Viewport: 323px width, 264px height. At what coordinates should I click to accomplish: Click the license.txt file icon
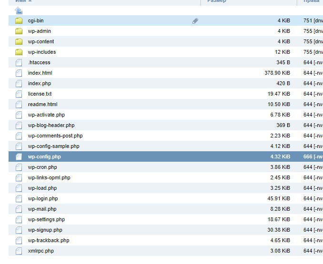tap(19, 94)
